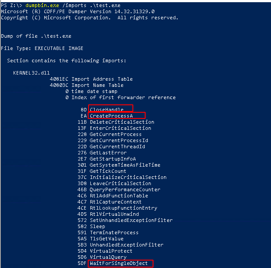
Task: Click the GetStartupInfoA import name
Action: pyautogui.click(x=113, y=159)
